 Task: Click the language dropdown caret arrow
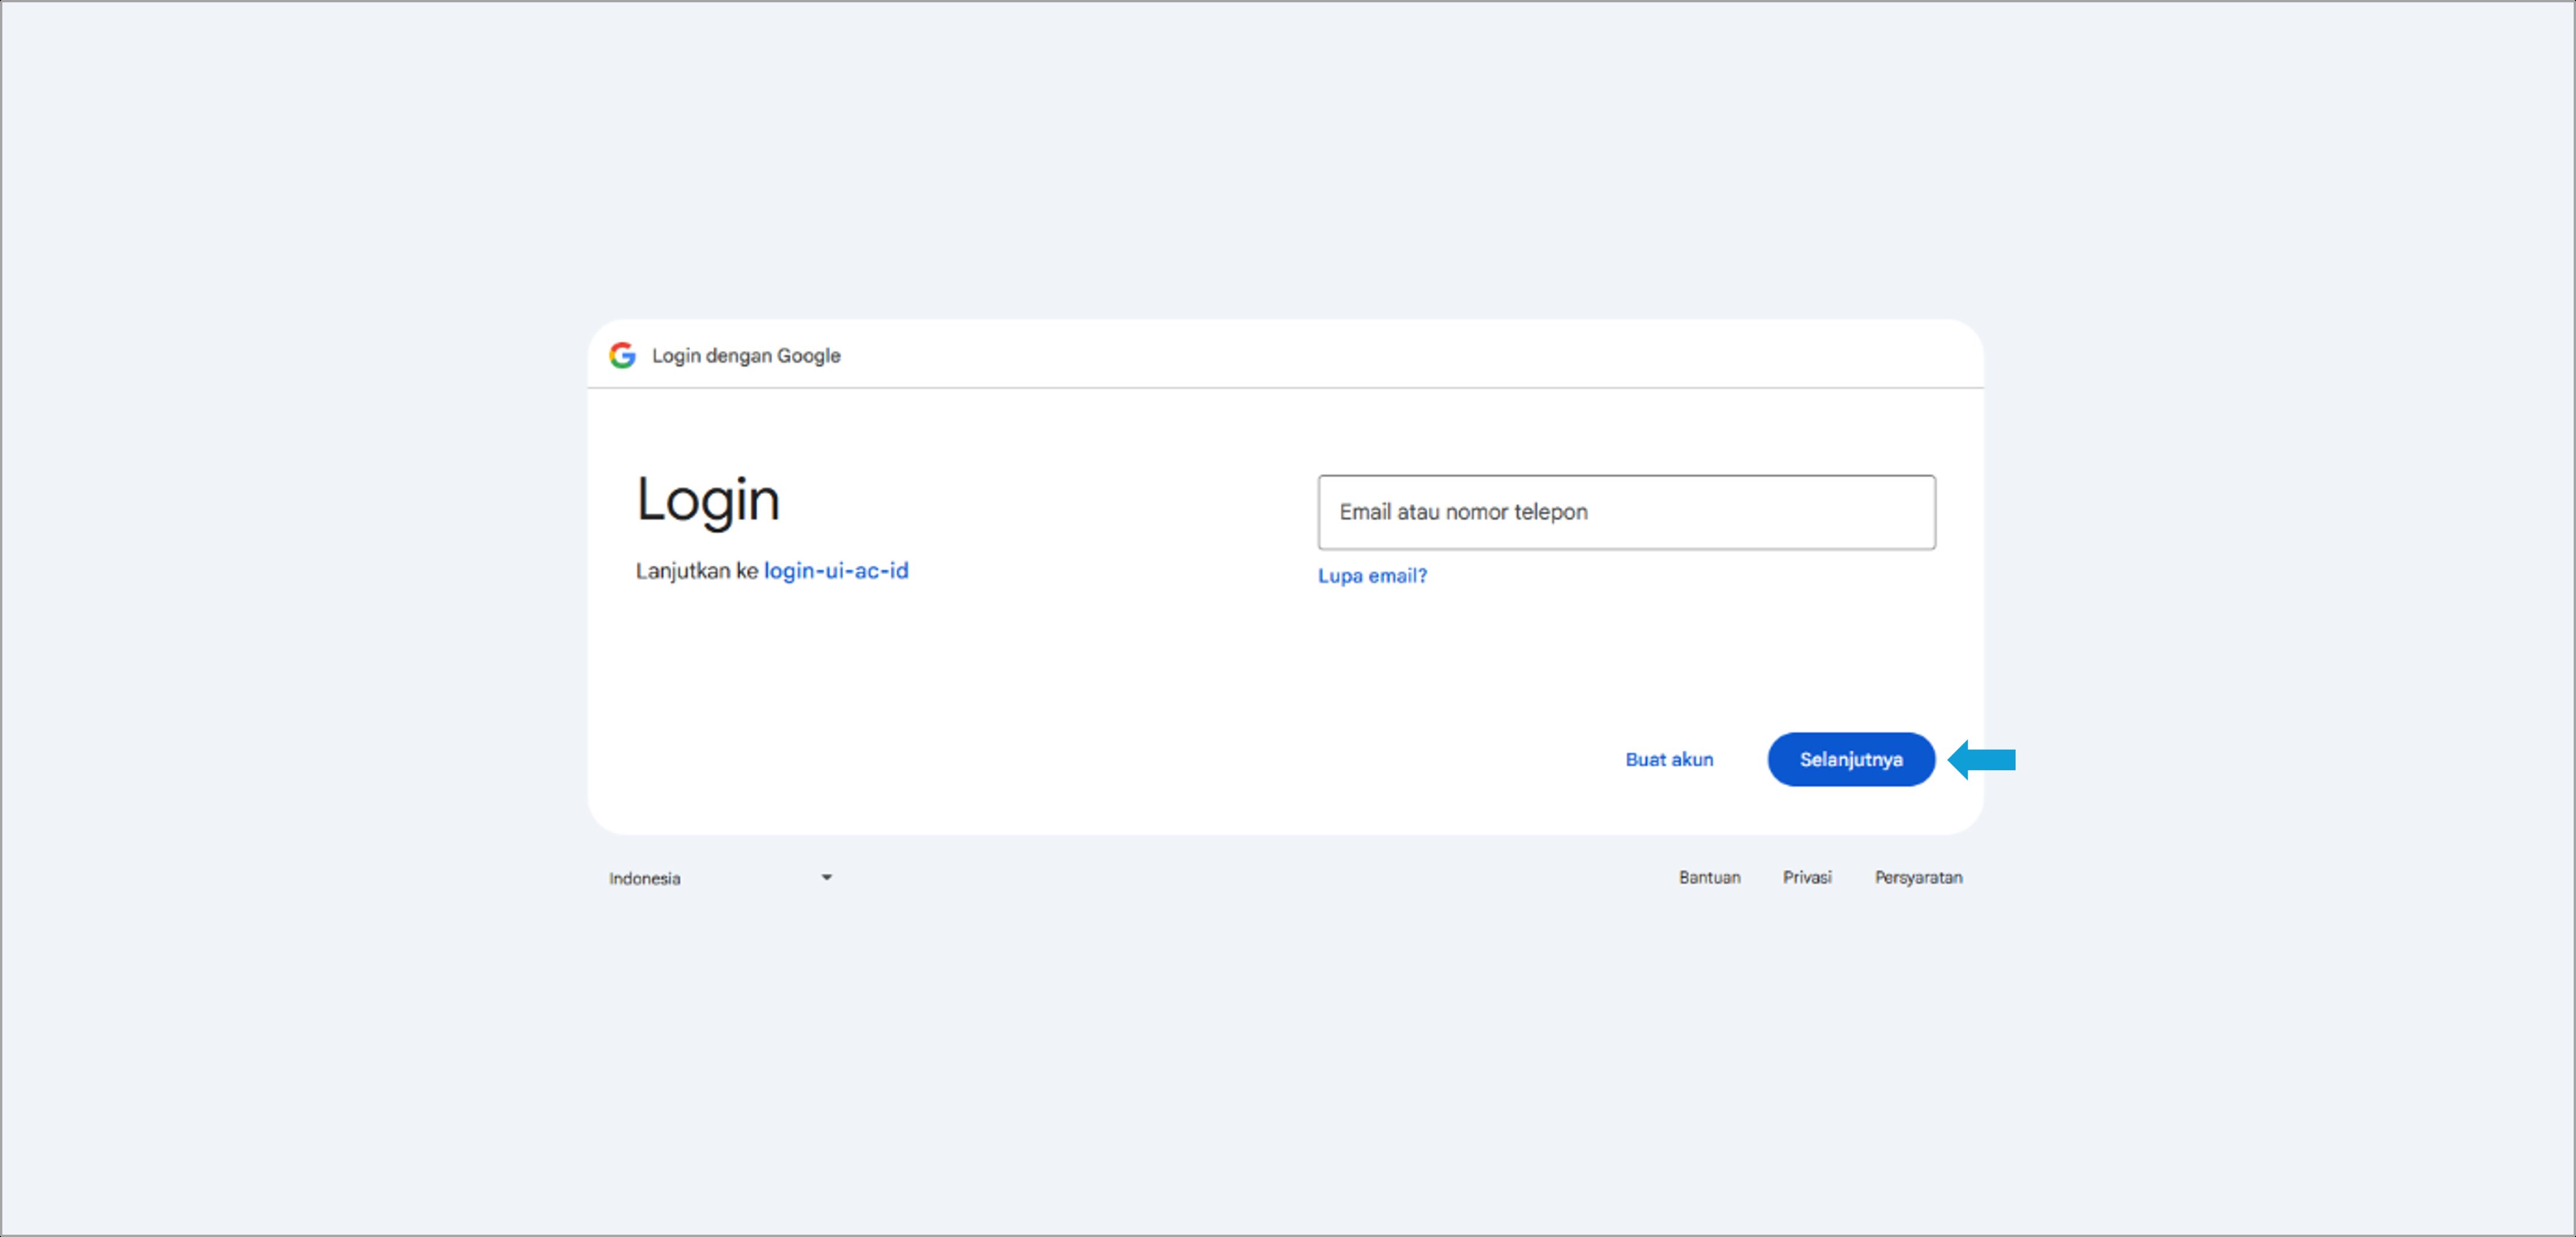[x=826, y=877]
